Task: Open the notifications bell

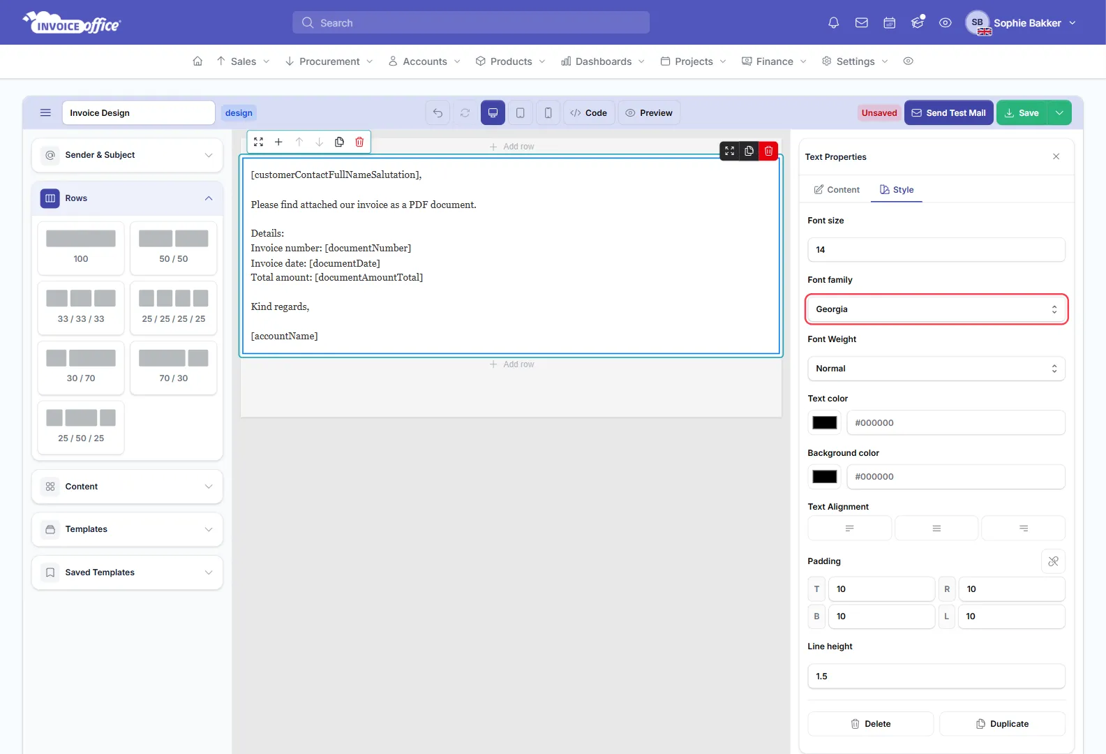Action: (833, 23)
